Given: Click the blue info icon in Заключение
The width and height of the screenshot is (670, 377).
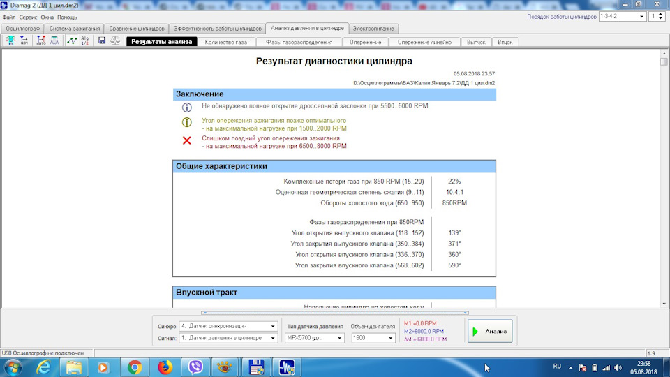Looking at the screenshot, I should coord(187,108).
